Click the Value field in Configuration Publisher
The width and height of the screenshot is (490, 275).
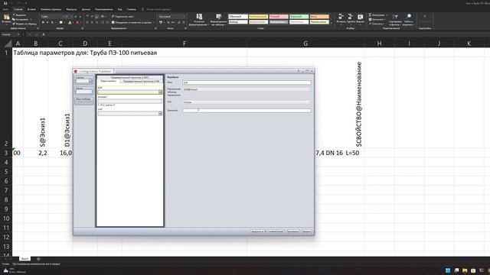click(247, 110)
